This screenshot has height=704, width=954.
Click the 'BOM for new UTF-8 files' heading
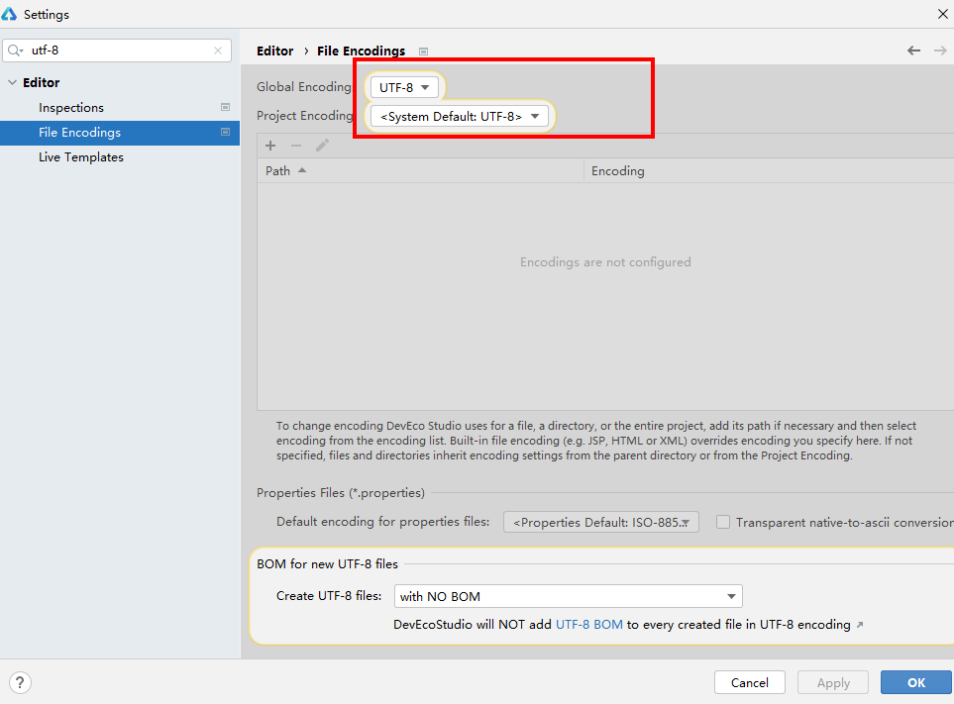pos(327,564)
